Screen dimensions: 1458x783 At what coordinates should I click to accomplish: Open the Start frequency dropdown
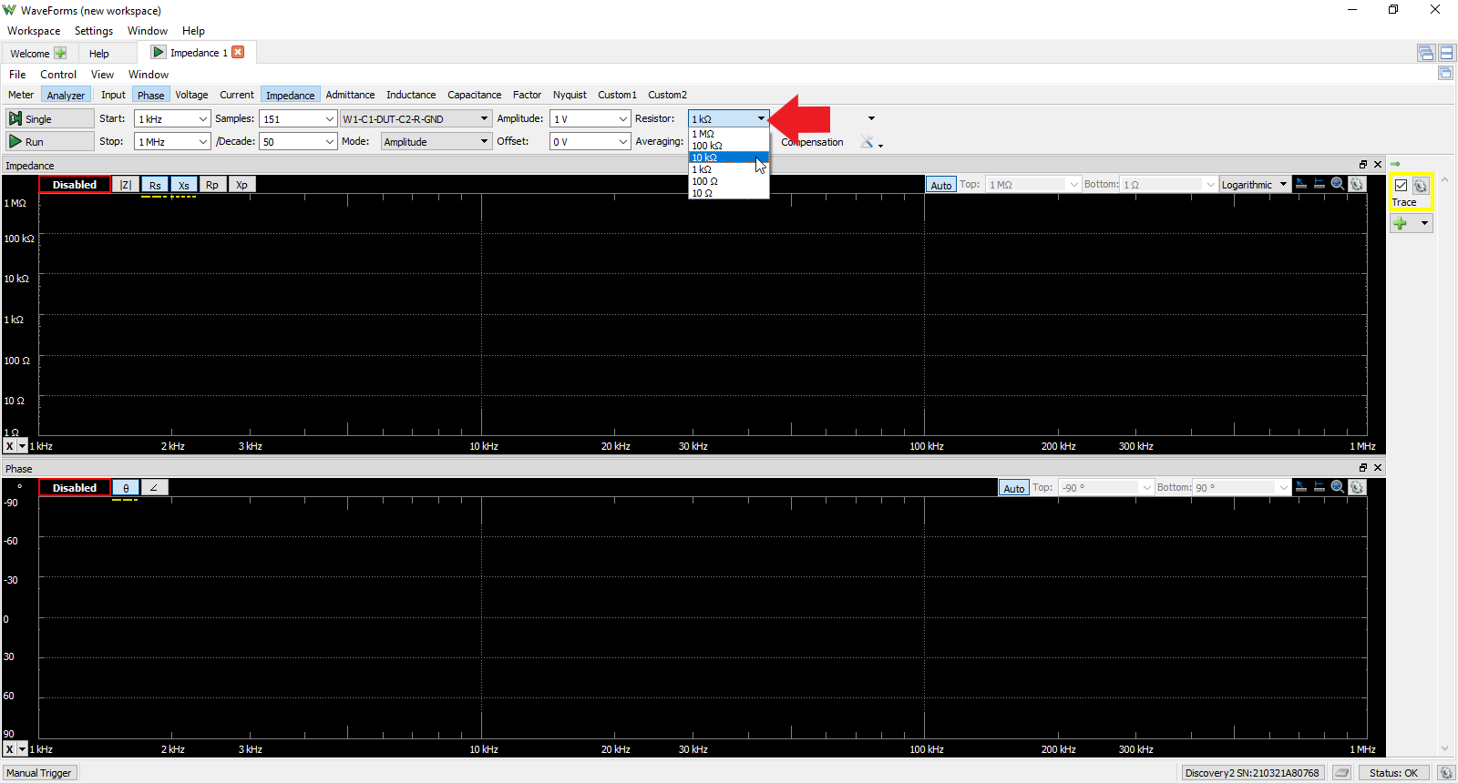click(202, 119)
